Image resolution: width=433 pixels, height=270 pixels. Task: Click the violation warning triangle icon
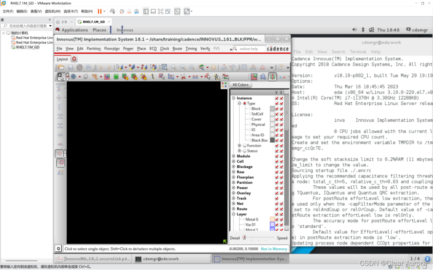pyautogui.click(x=262, y=67)
